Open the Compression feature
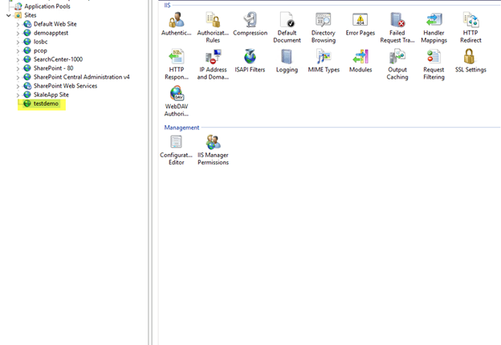501x345 pixels. [250, 21]
